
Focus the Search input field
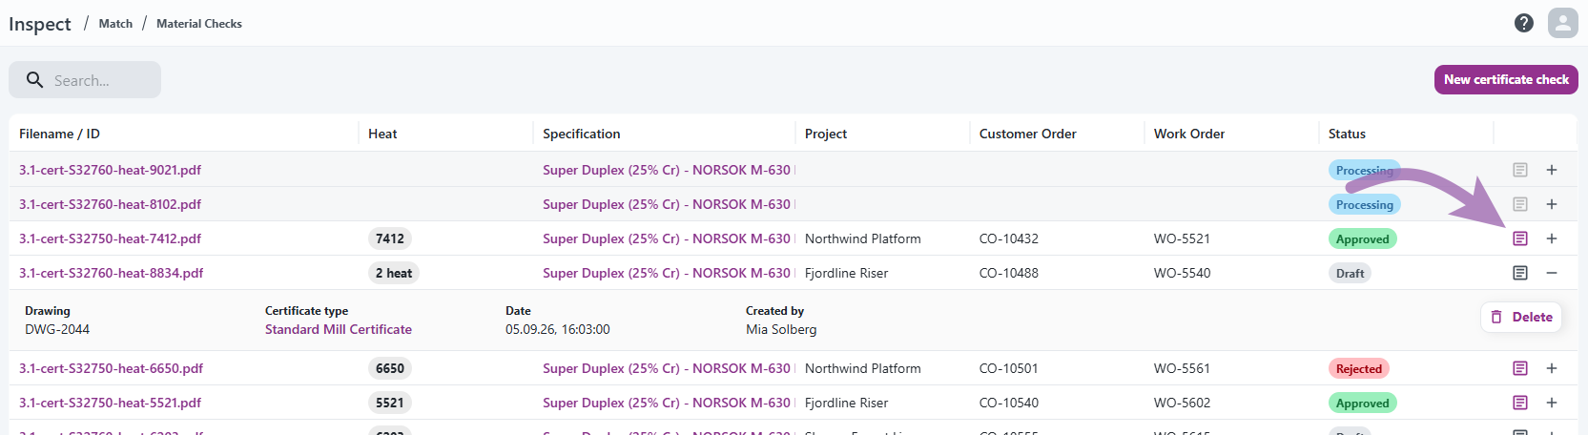[85, 80]
